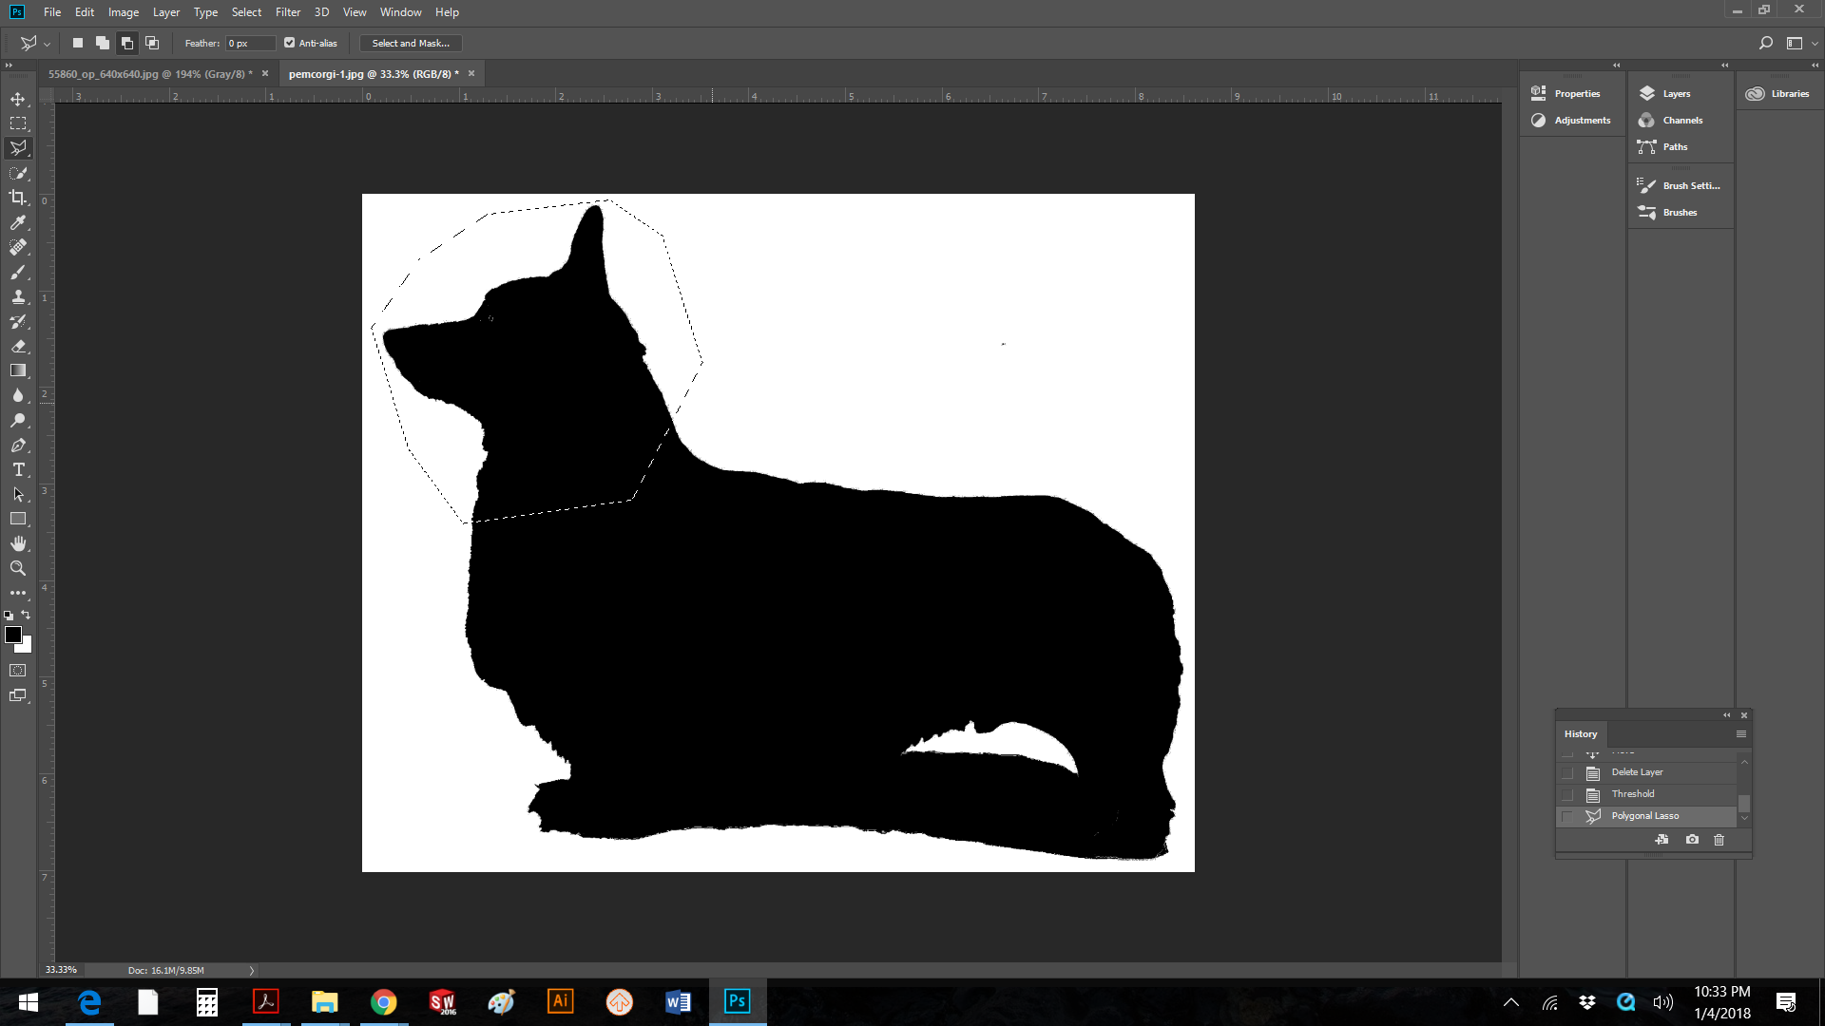1825x1026 pixels.
Task: Click the delete state trash icon in History
Action: click(1719, 840)
